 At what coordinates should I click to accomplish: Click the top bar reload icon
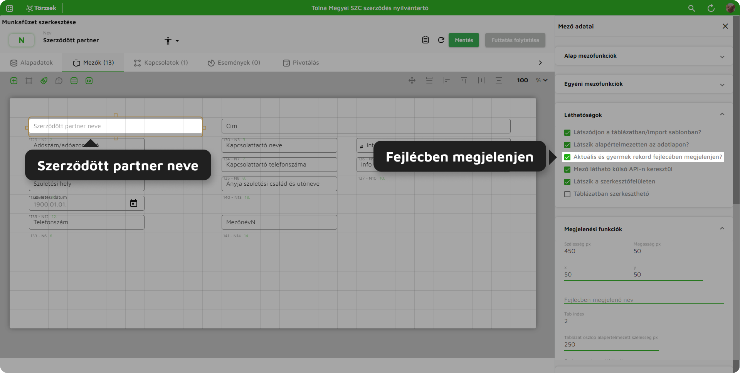click(x=711, y=8)
